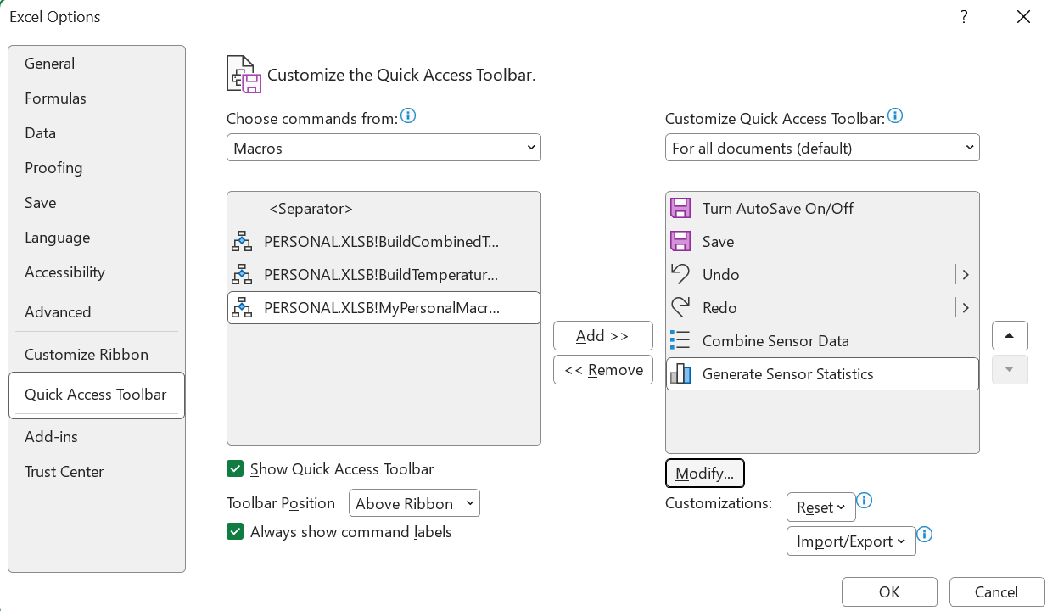The height and width of the screenshot is (611, 1047).
Task: Click the Combine Sensor Data list icon
Action: pyautogui.click(x=680, y=340)
